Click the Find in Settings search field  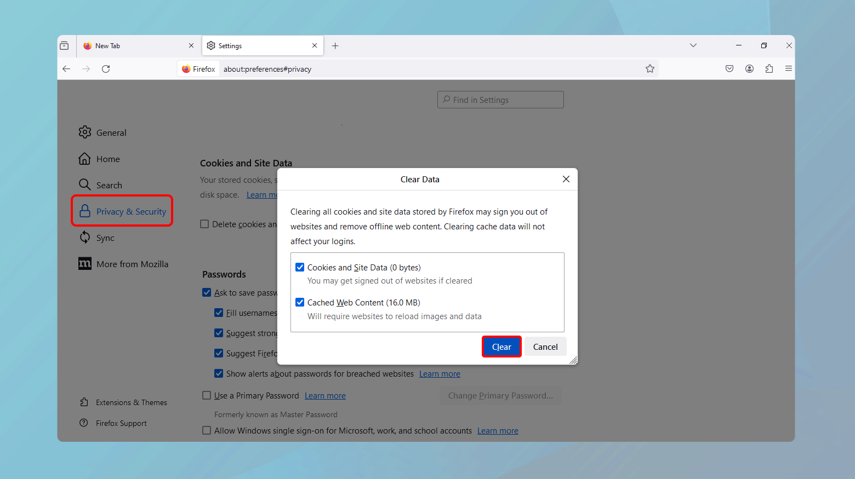pyautogui.click(x=500, y=100)
